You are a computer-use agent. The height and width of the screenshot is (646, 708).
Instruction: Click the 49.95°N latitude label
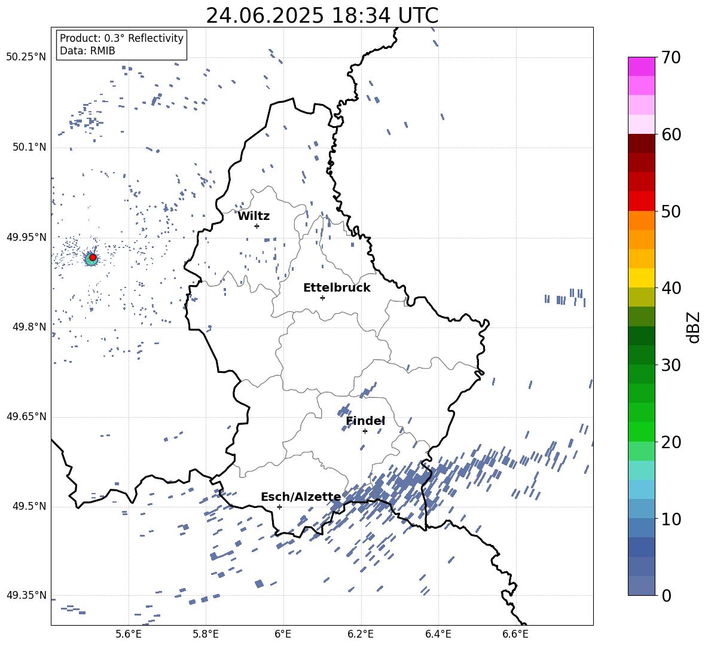point(26,237)
